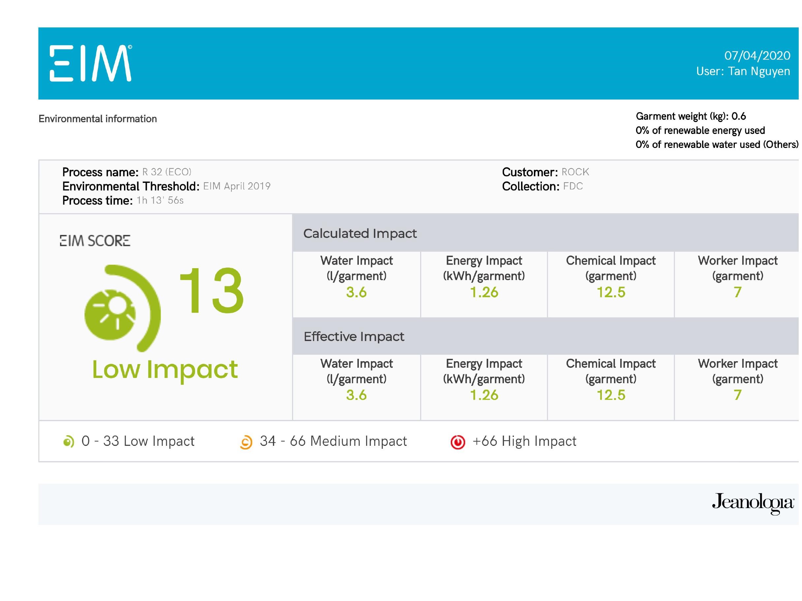Click the green EIM score gauge icon
This screenshot has height=601, width=802.
[123, 308]
